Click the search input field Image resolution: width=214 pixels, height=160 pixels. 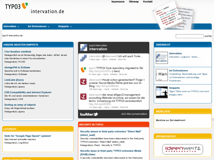(190, 36)
